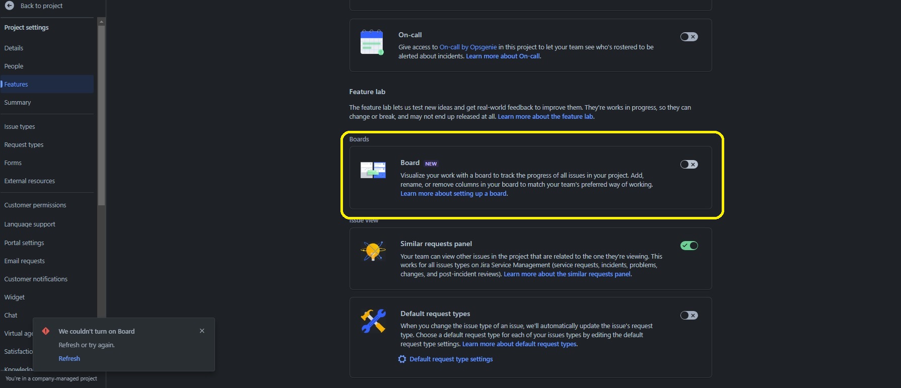Viewport: 901px width, 388px height.
Task: Click the 'Feature lab' heading text
Action: pos(367,92)
